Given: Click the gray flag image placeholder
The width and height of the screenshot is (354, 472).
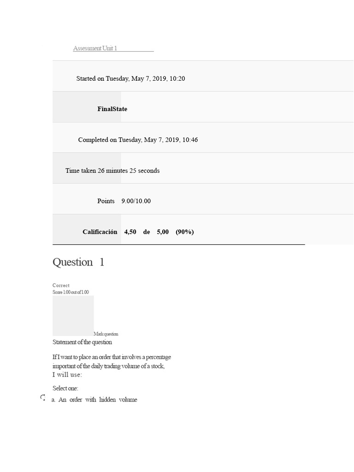Looking at the screenshot, I should tap(73, 316).
